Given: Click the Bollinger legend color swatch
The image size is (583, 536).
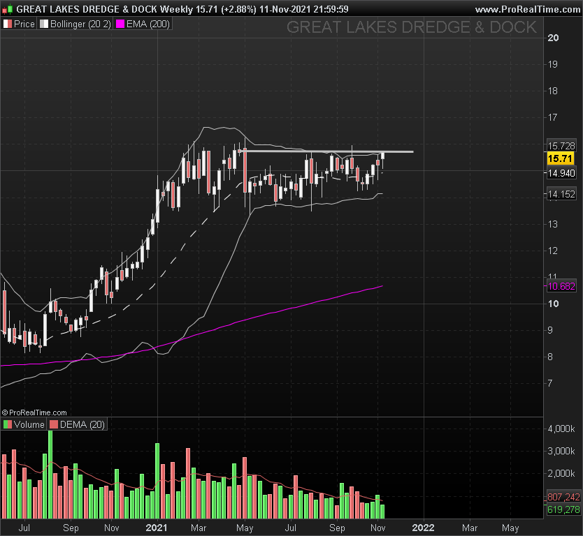Looking at the screenshot, I should tap(44, 24).
